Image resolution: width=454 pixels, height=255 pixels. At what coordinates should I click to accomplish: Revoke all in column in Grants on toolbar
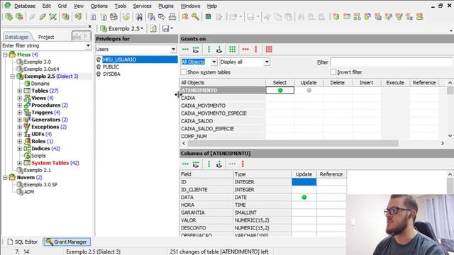255,50
